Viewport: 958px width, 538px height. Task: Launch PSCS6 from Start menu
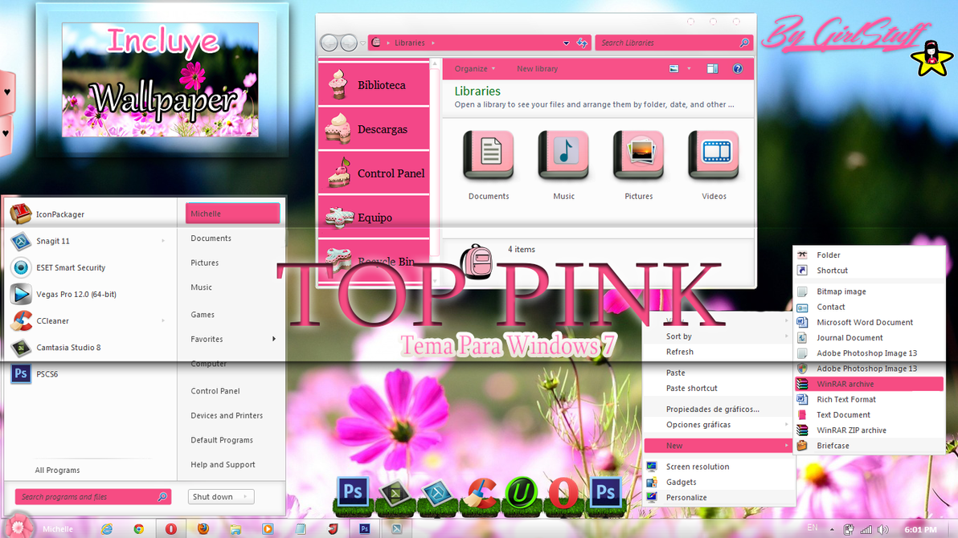pyautogui.click(x=90, y=373)
